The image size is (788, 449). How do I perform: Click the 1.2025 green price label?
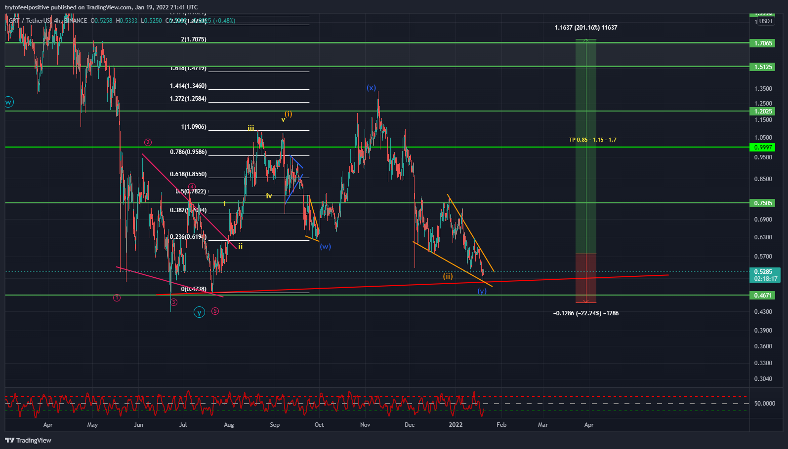pos(763,112)
